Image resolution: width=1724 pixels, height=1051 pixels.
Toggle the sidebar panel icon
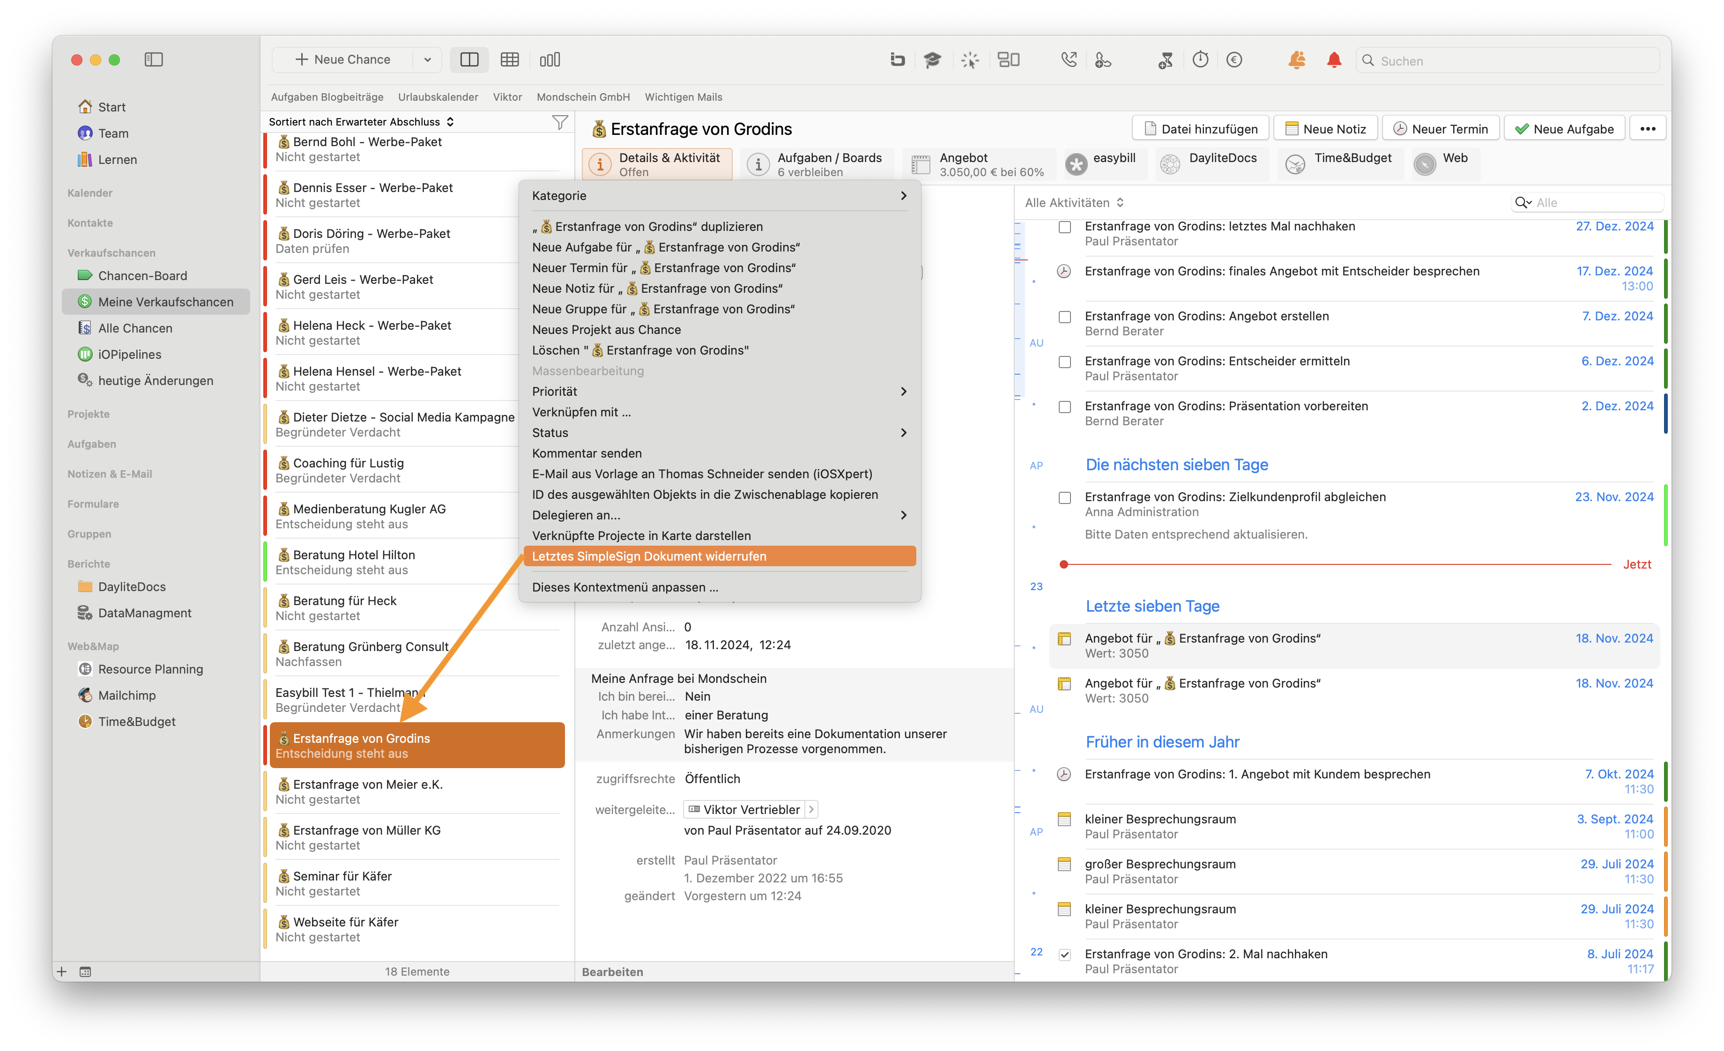pyautogui.click(x=153, y=60)
